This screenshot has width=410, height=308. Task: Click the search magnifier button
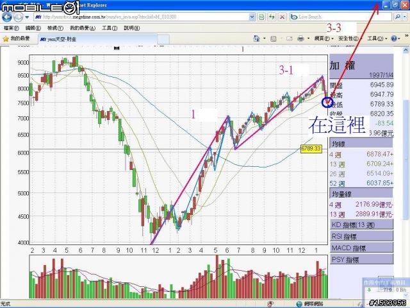coord(398,17)
